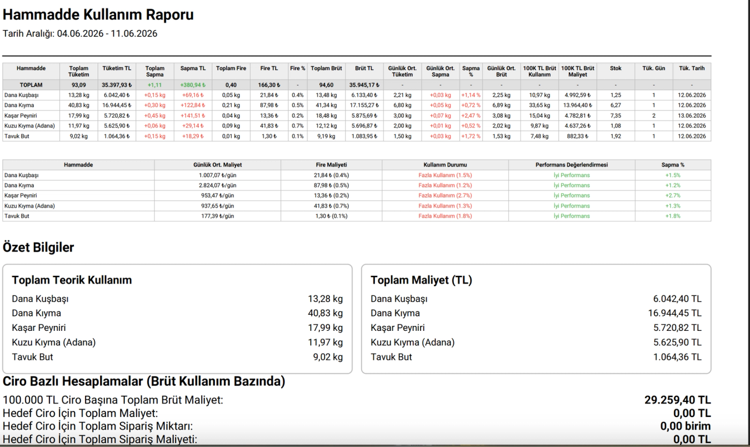Click the "Stok" column header
This screenshot has width=750, height=447.
pyautogui.click(x=616, y=69)
